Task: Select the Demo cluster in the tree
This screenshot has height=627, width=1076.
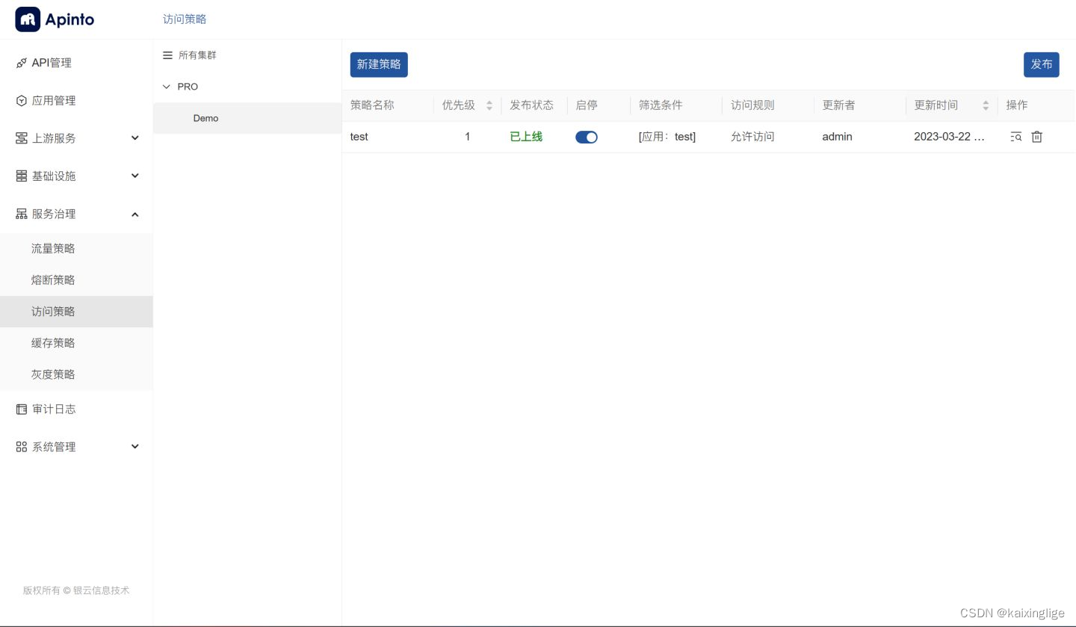Action: [x=247, y=118]
